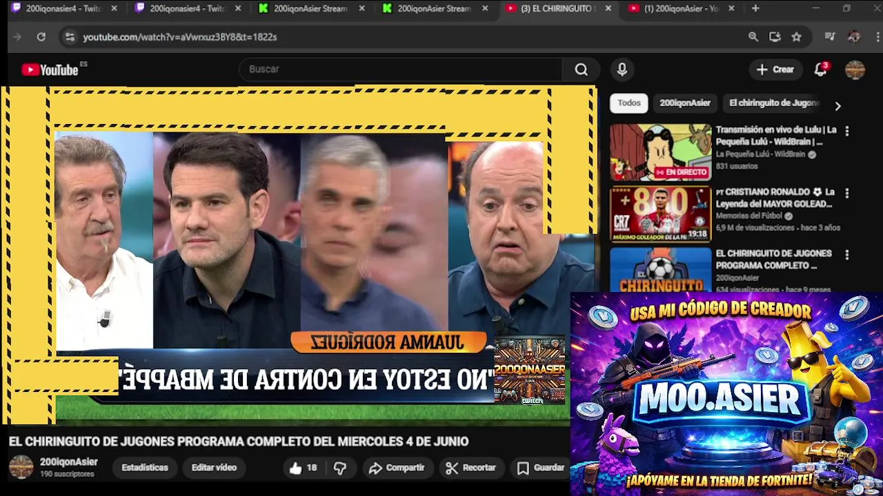883x496 pixels.
Task: Click the 190 suscriptores text
Action: click(x=67, y=475)
